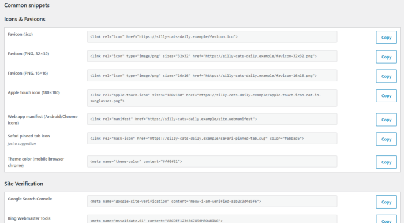Click the 'Favicon (PNG, 32×32)' label

pos(28,54)
